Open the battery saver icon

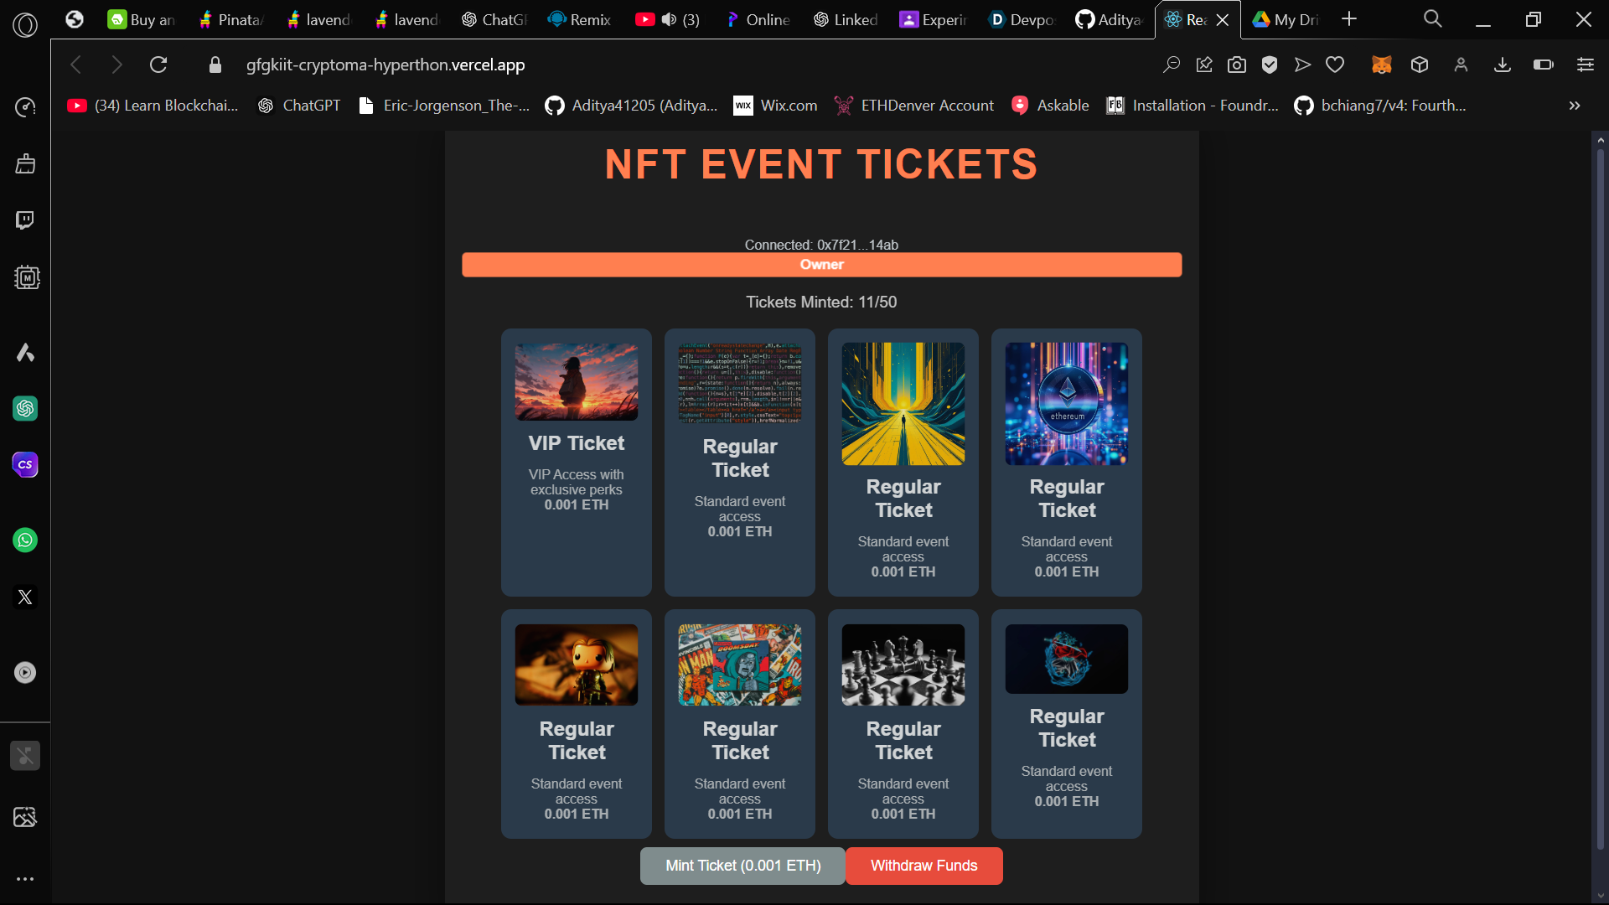coord(1542,65)
